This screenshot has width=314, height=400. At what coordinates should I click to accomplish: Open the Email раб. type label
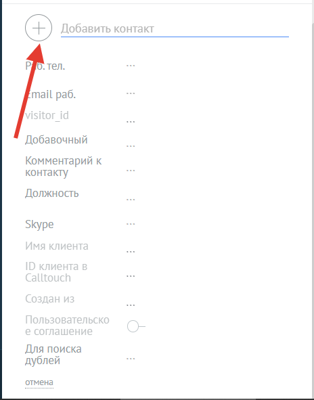[51, 95]
